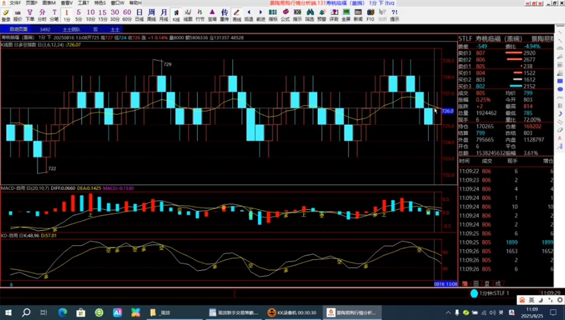Open the 文件F menu
This screenshot has height=320, width=565.
(x=15, y=3)
